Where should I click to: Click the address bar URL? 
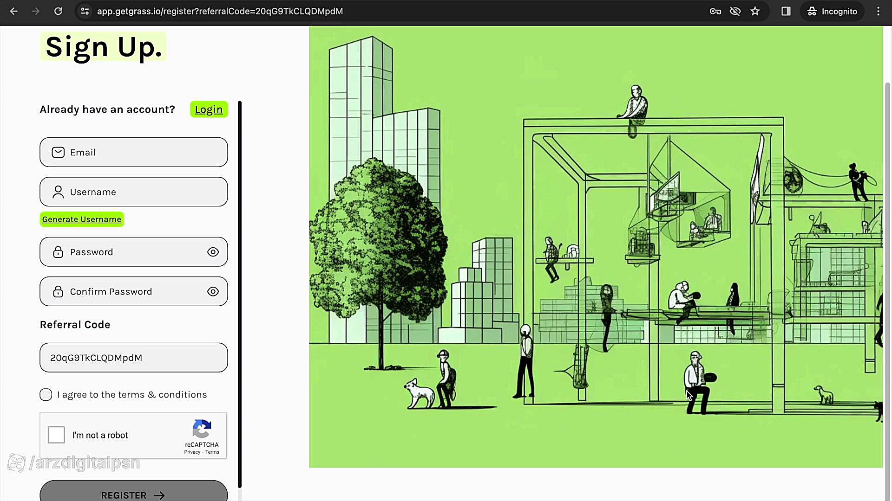pos(220,11)
